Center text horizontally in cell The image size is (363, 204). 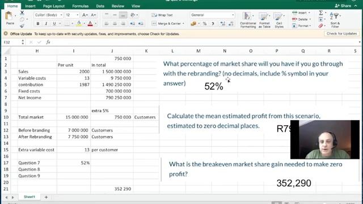(x=115, y=24)
